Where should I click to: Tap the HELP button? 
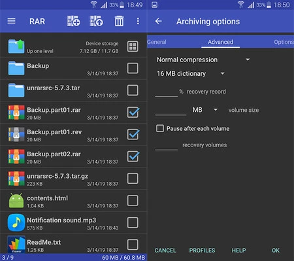pyautogui.click(x=238, y=251)
